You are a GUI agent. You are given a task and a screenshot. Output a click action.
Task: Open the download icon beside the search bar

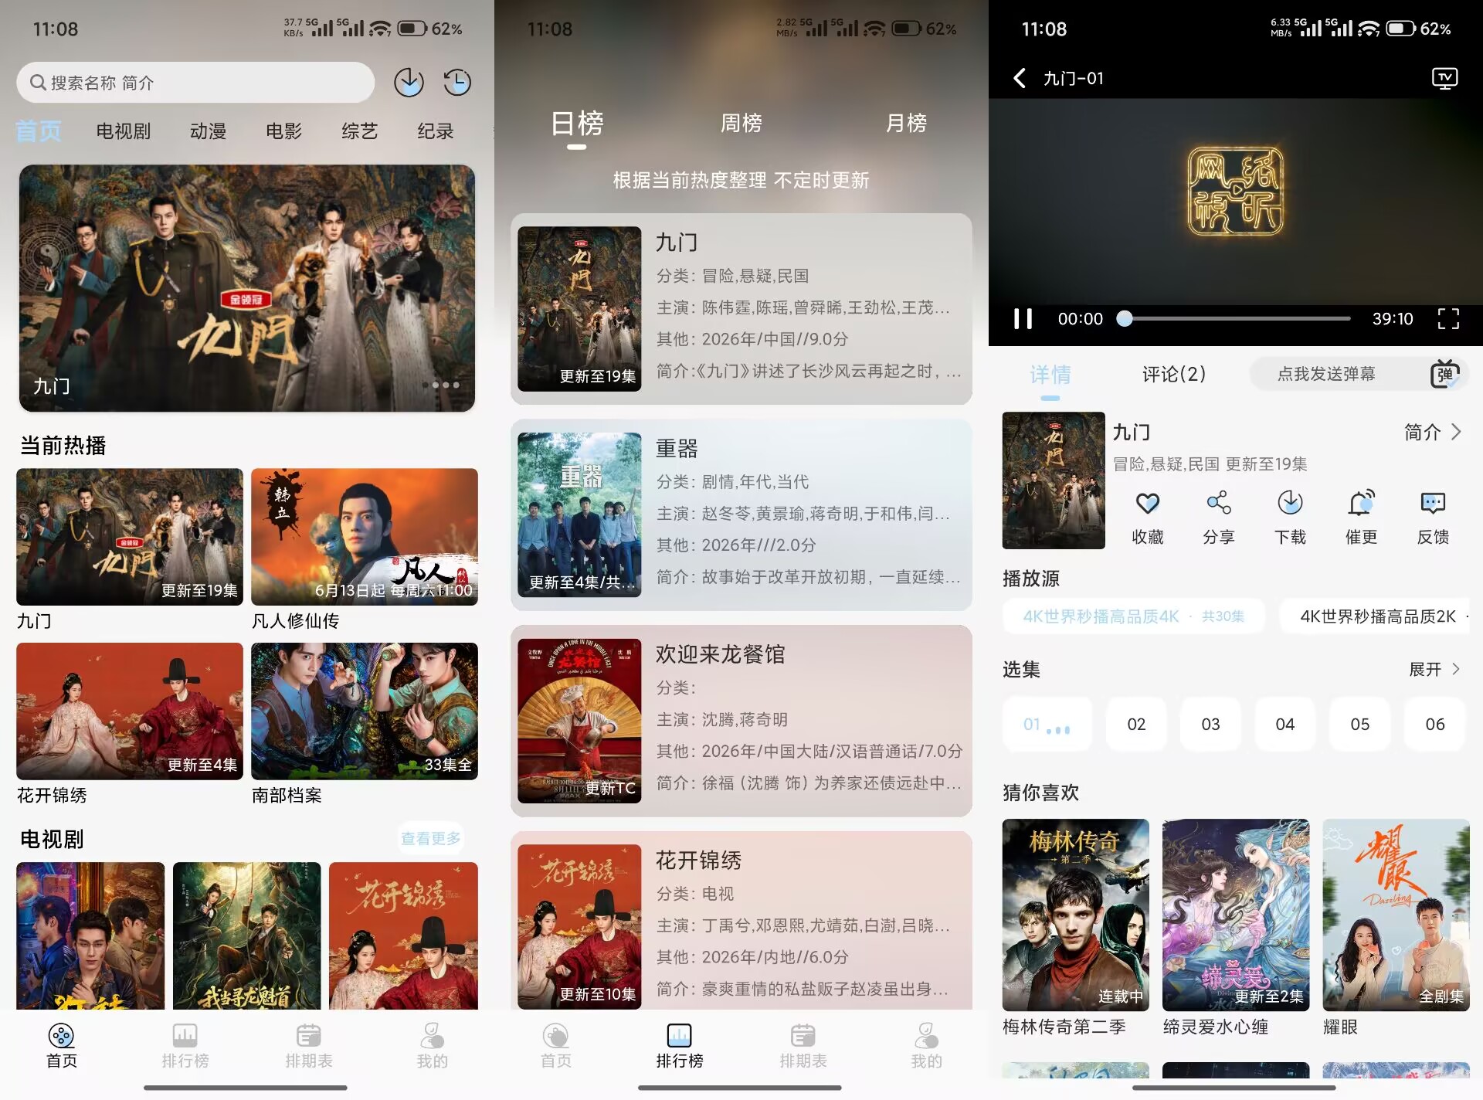[409, 82]
